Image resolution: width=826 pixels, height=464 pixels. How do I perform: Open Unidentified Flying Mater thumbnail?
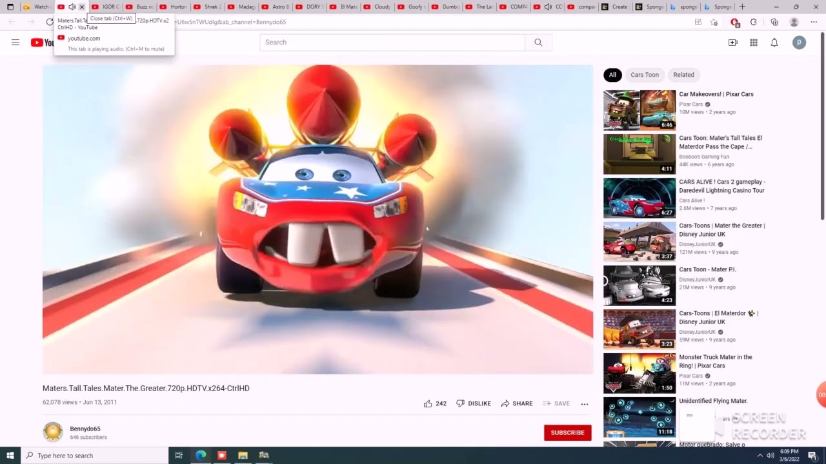tap(640, 417)
